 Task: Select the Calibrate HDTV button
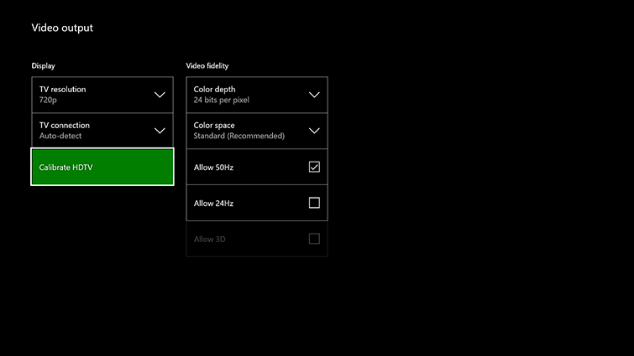pyautogui.click(x=102, y=167)
